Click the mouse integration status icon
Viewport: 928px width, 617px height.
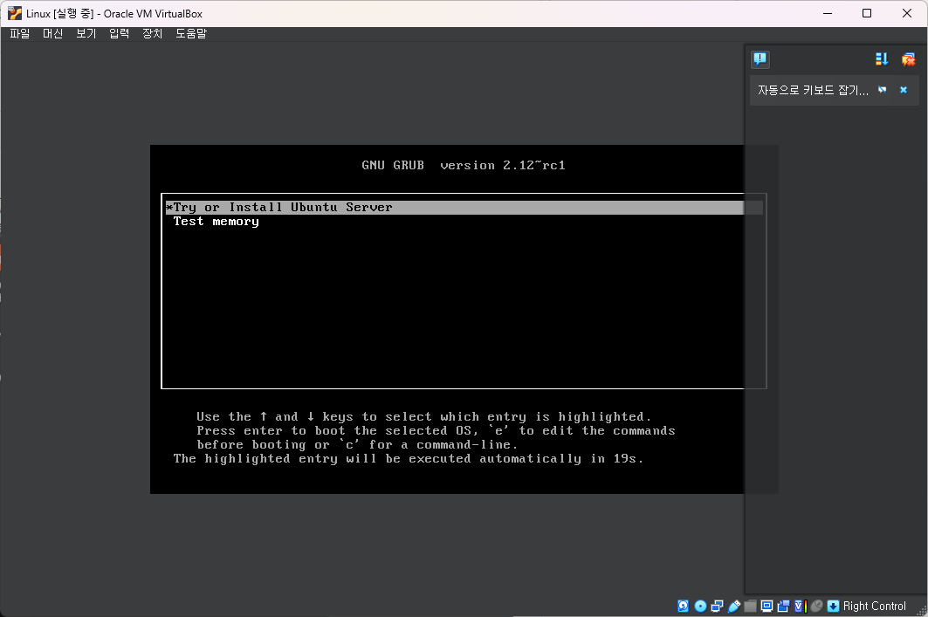(817, 606)
